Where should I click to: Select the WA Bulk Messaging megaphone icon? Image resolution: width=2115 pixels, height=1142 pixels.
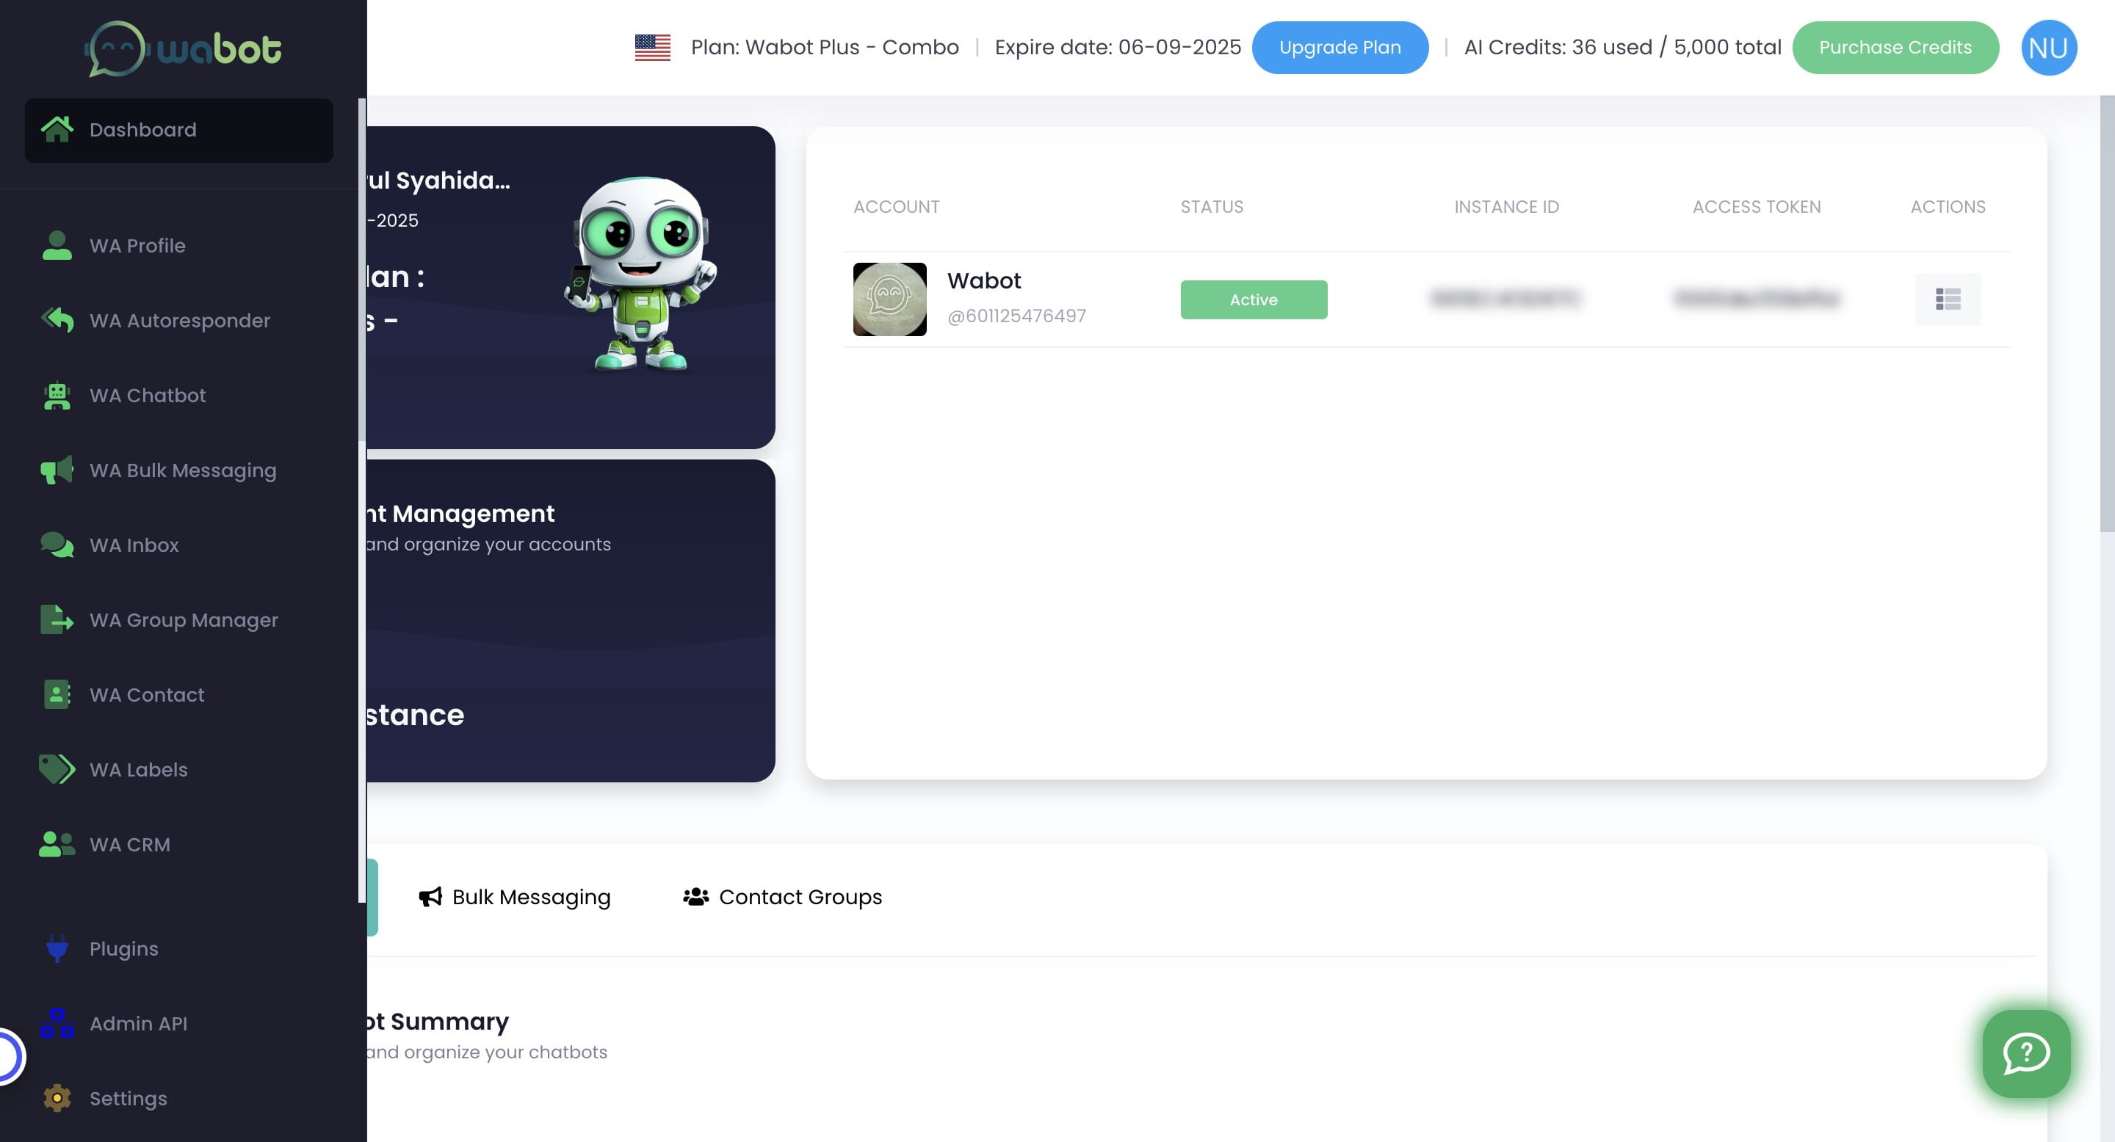[57, 470]
